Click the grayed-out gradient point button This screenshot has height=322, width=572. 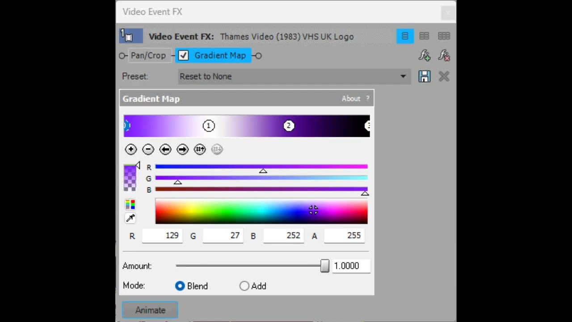click(217, 149)
